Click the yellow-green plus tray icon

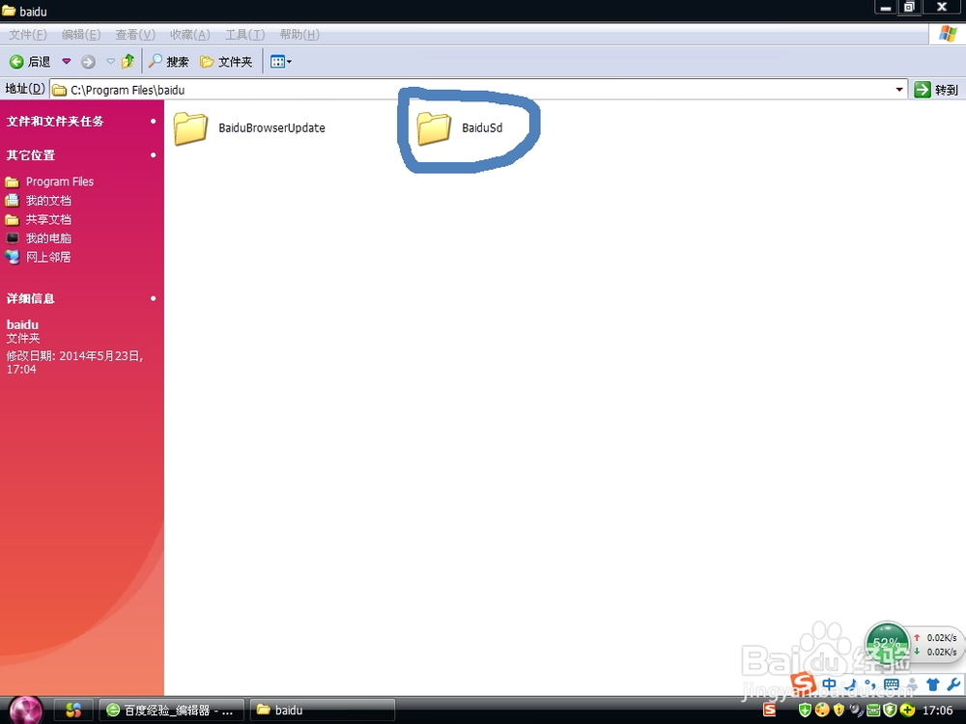pyautogui.click(x=907, y=710)
